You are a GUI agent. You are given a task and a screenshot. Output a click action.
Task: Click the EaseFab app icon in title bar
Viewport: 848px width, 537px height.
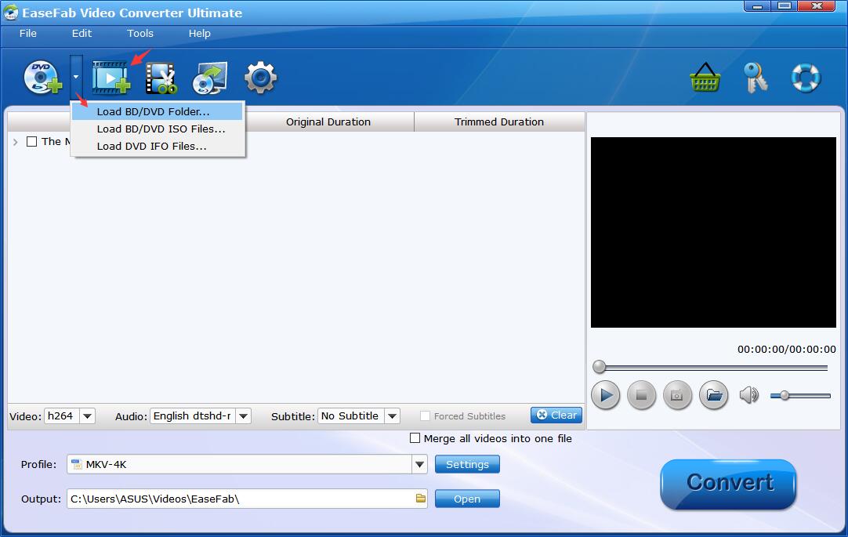tap(10, 13)
